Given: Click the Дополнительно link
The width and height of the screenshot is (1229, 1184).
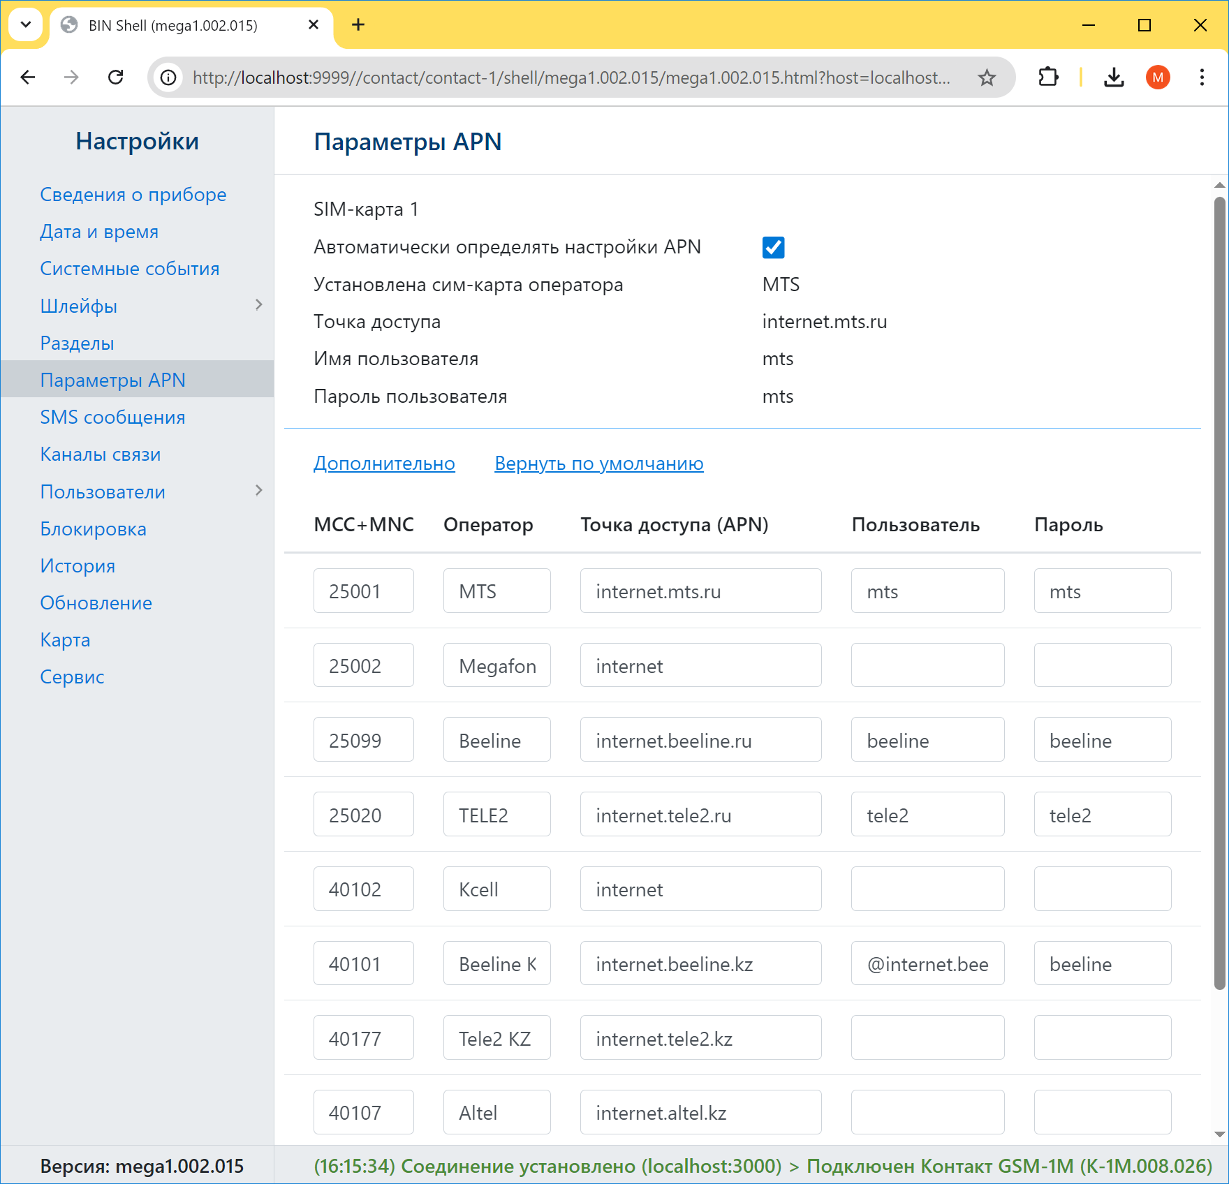Looking at the screenshot, I should click(384, 464).
